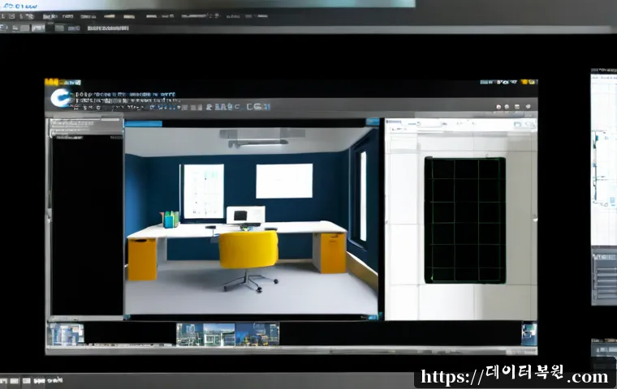Select the monitor on the white desk

tap(245, 216)
